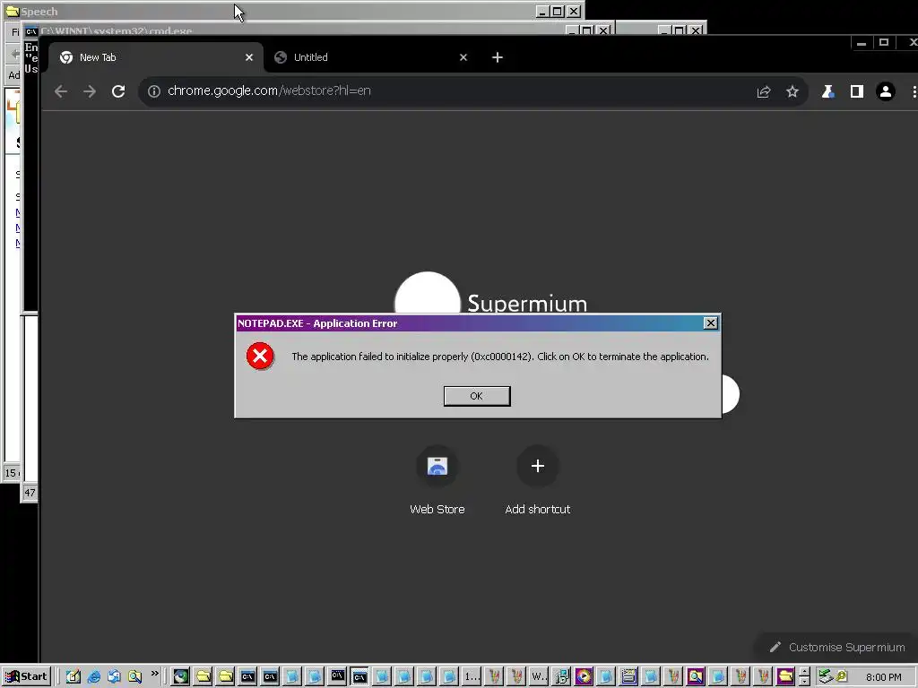Share this page icon in address bar
Image resolution: width=918 pixels, height=688 pixels.
tap(764, 92)
